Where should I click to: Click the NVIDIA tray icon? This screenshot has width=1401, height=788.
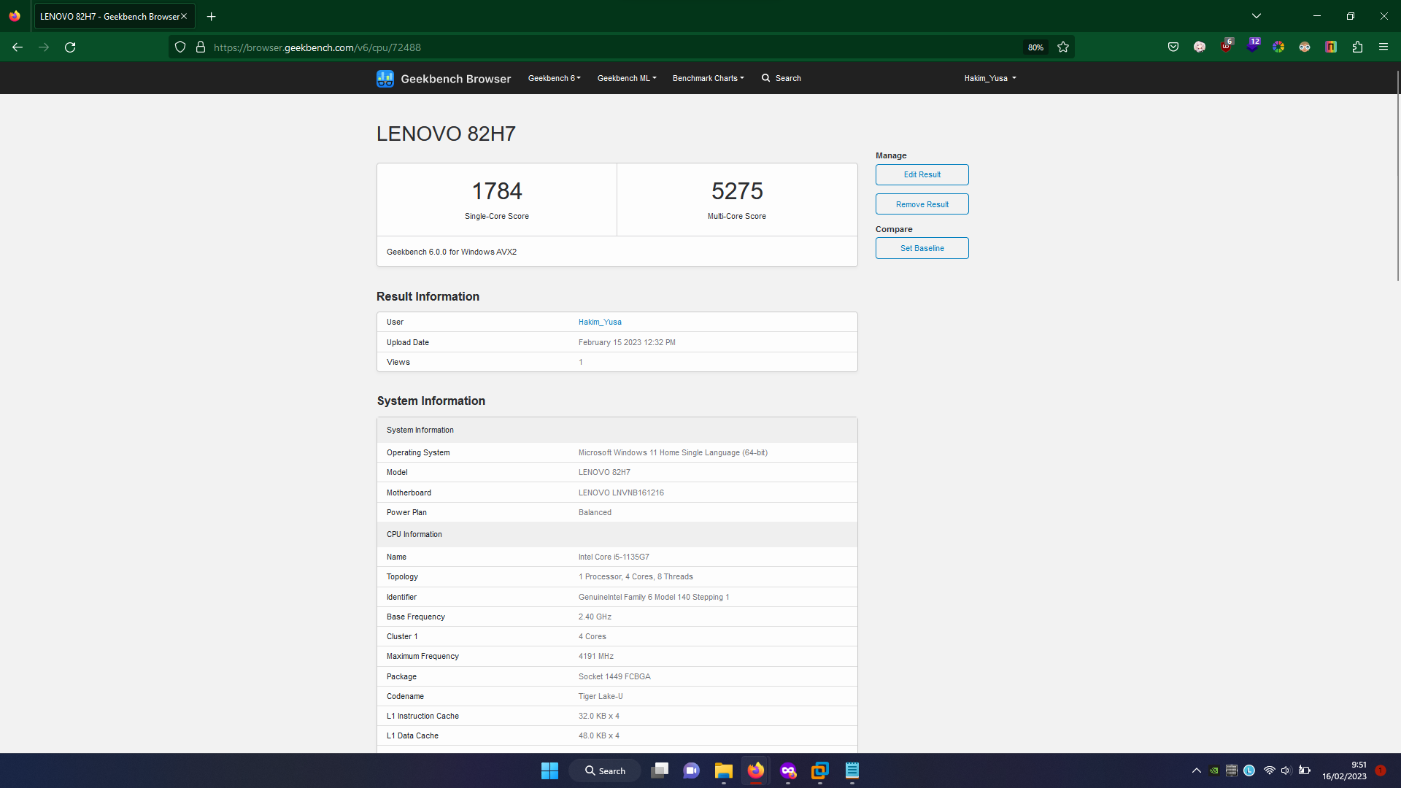1213,770
